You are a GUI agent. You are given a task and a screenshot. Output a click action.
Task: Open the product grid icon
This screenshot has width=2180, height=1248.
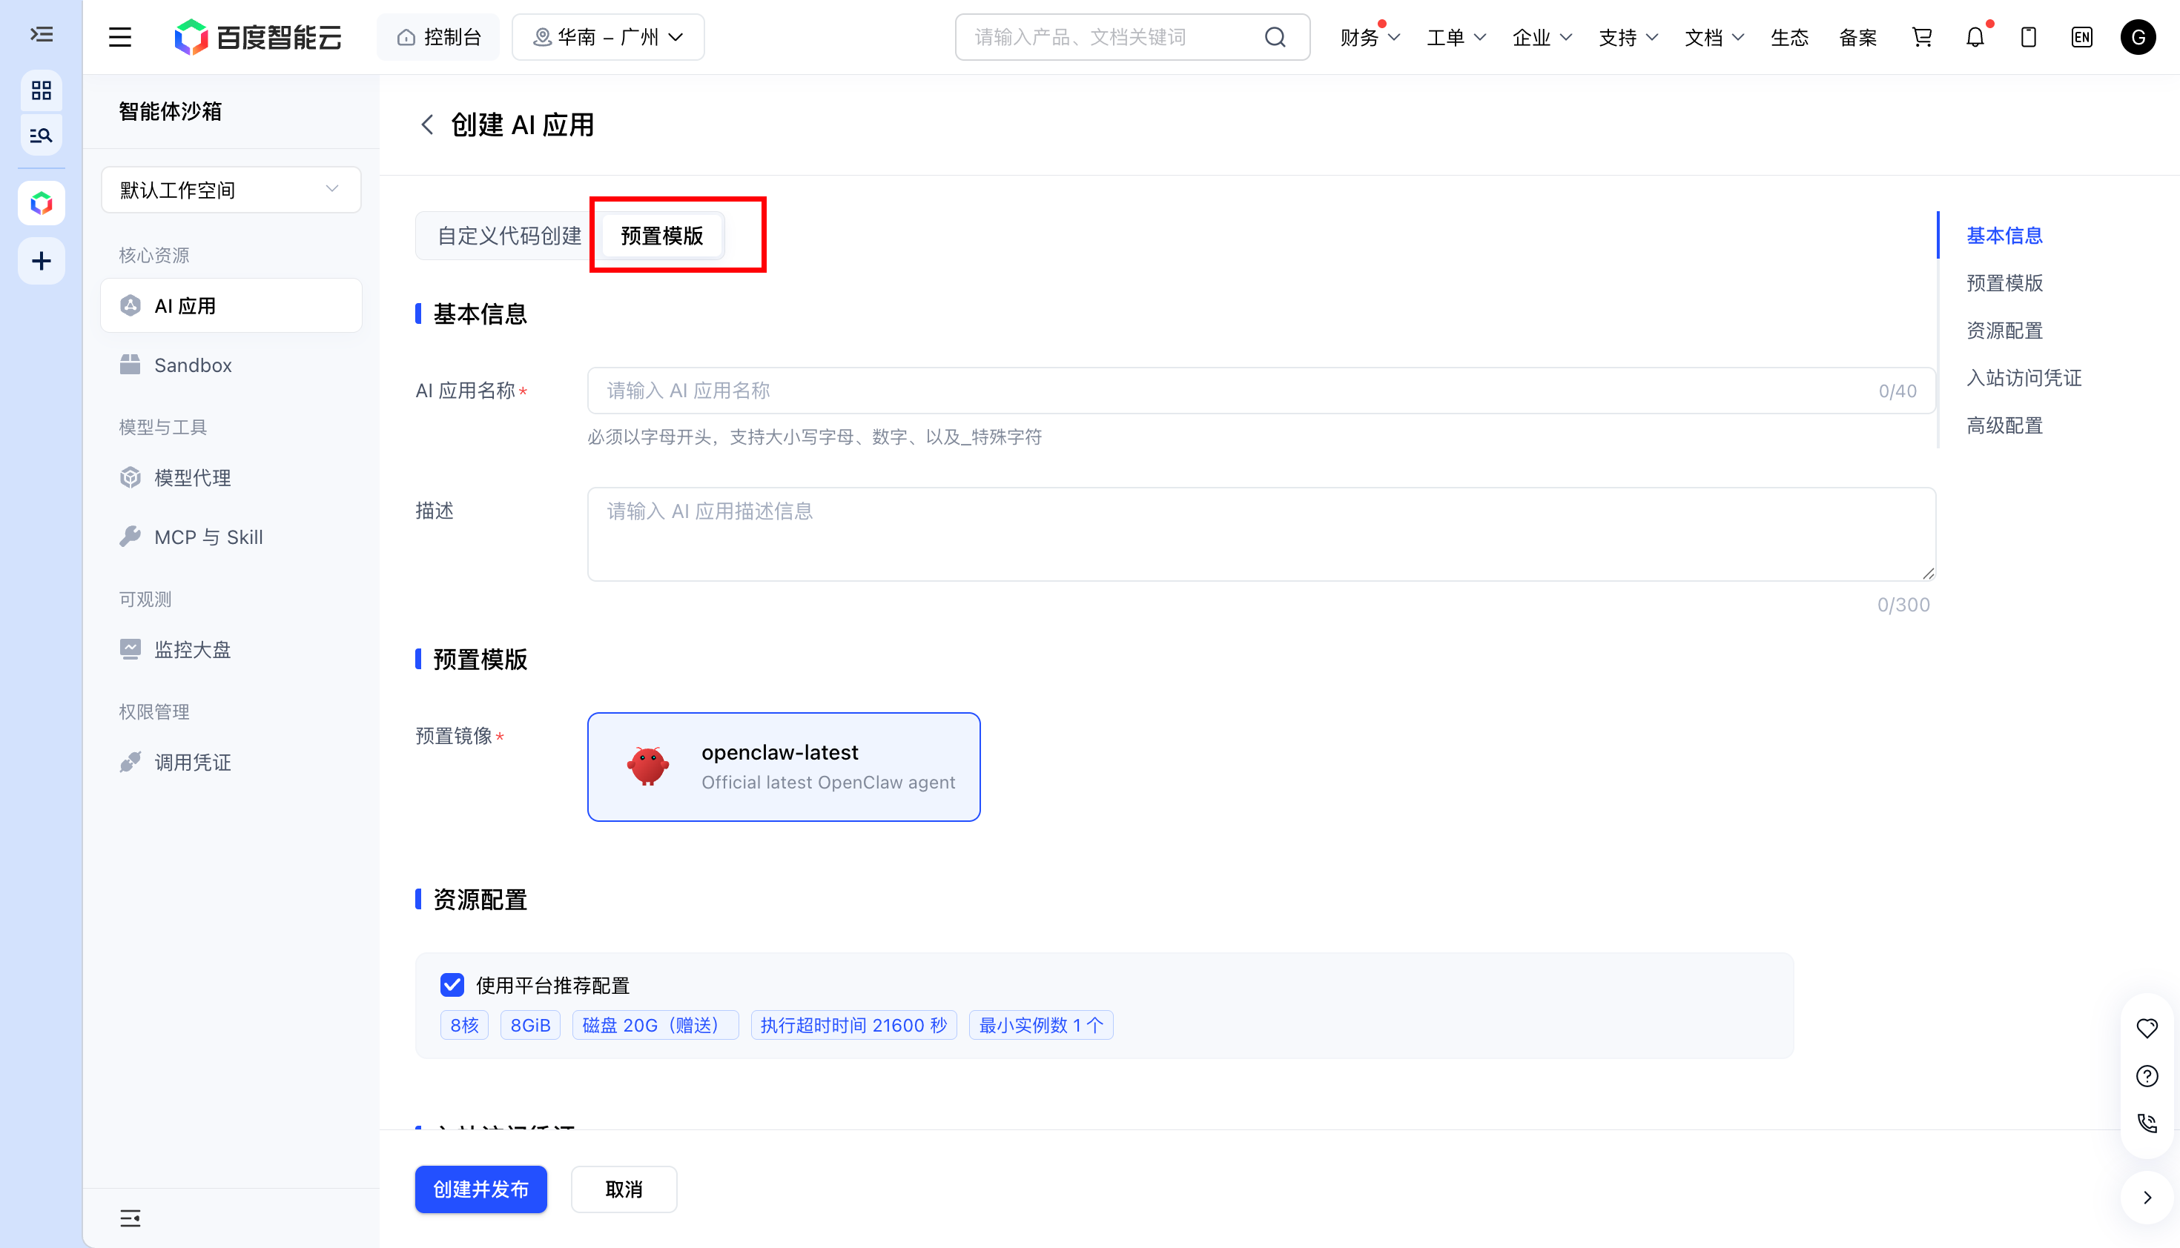click(x=42, y=90)
